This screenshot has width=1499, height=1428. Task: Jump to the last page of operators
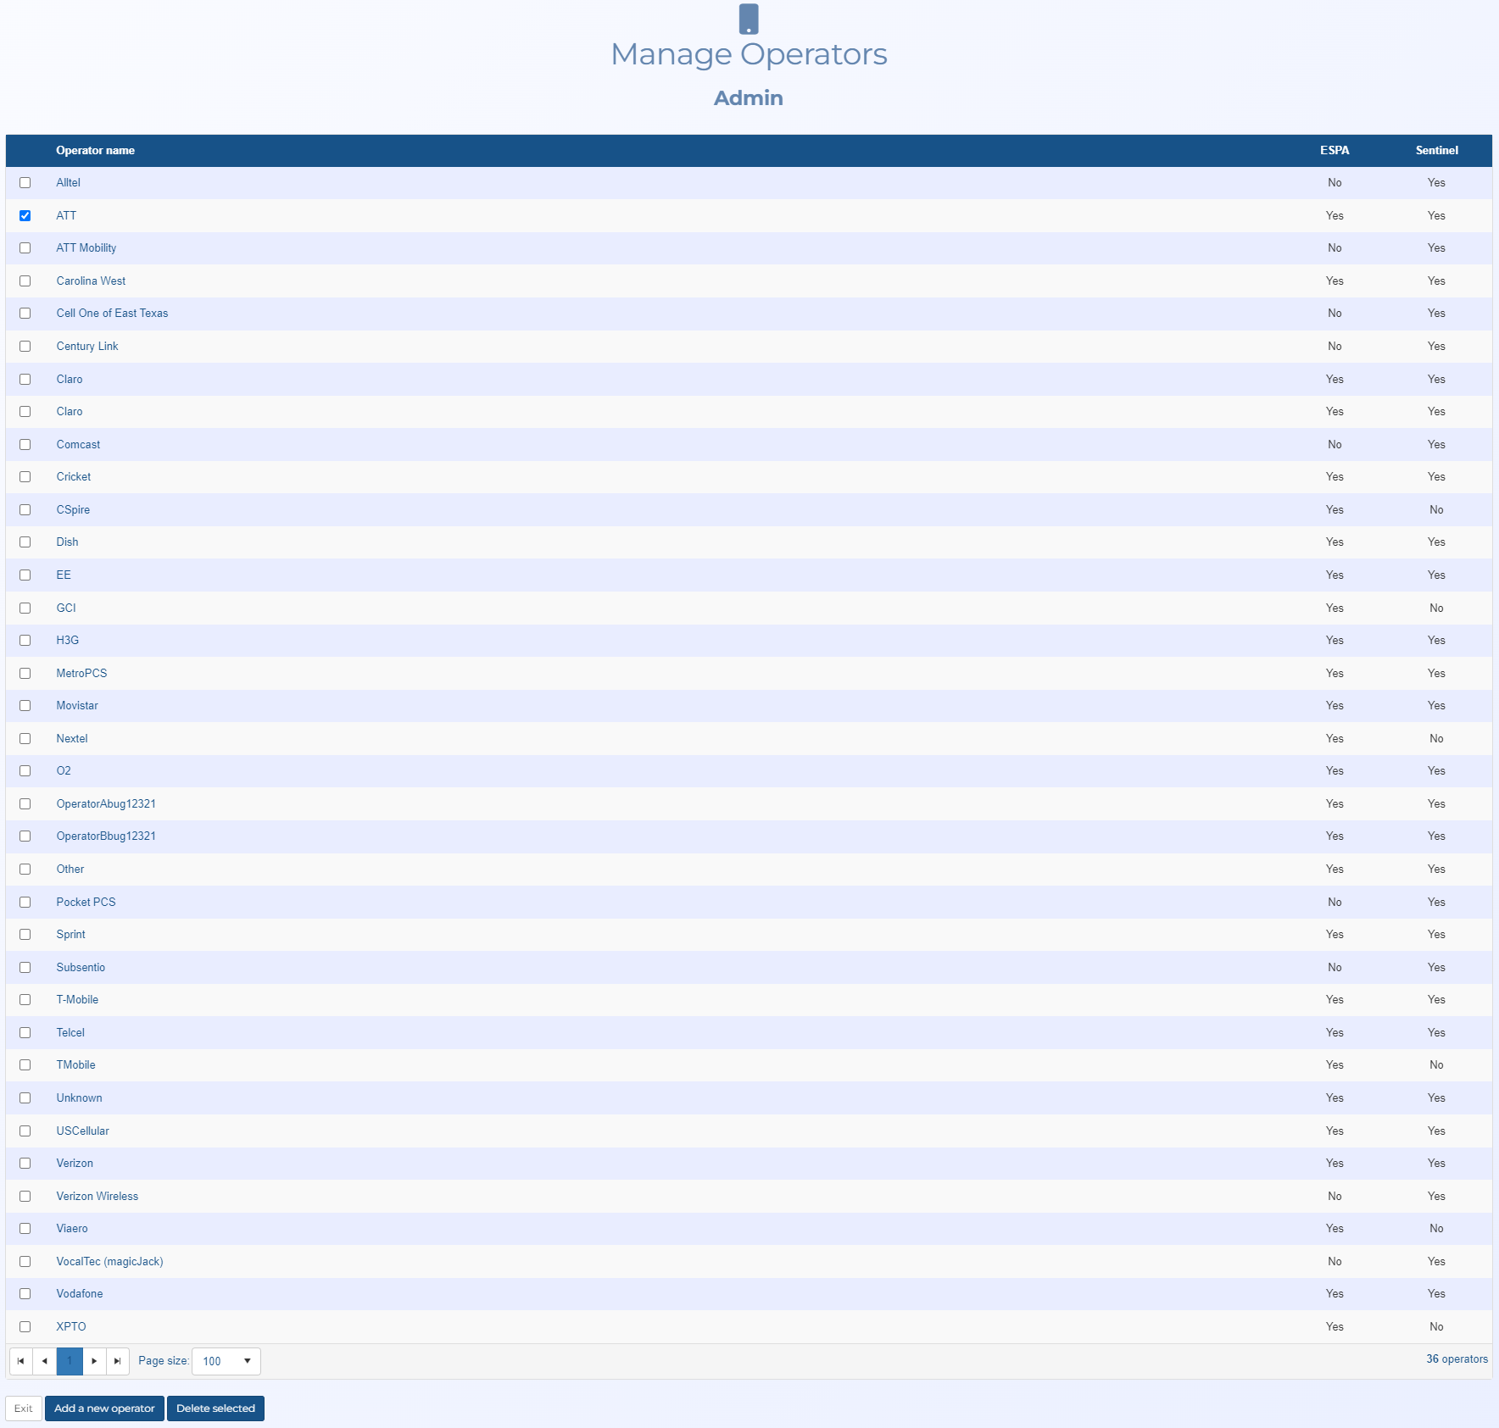point(118,1361)
